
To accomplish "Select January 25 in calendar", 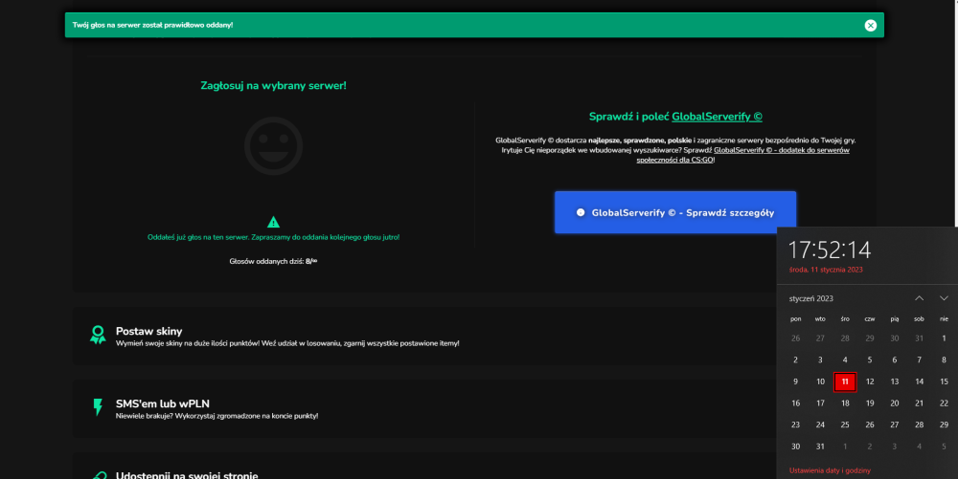I will [845, 425].
